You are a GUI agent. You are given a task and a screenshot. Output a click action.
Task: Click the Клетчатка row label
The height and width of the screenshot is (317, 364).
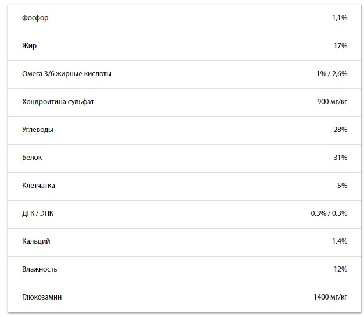click(x=38, y=186)
